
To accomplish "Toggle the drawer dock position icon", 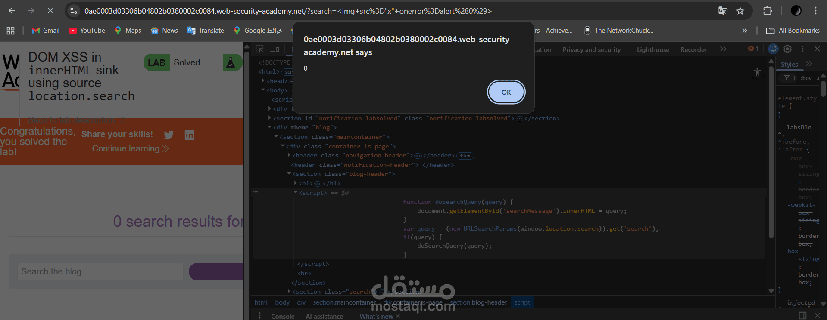I will coord(802,316).
